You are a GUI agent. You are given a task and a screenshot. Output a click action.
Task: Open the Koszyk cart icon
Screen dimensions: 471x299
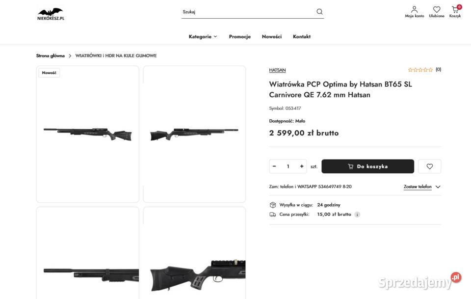coord(455,9)
